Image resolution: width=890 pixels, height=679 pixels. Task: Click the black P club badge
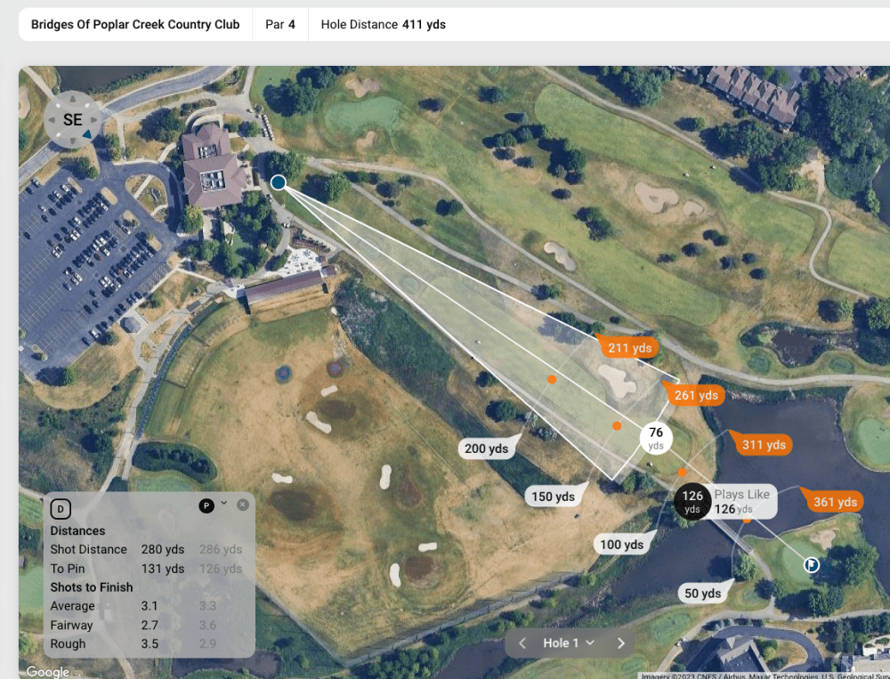206,505
